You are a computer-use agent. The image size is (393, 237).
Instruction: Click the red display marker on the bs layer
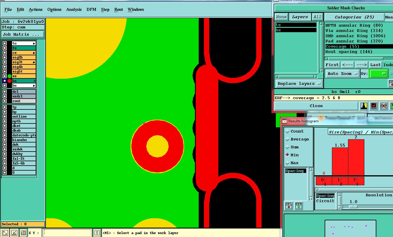(9, 81)
